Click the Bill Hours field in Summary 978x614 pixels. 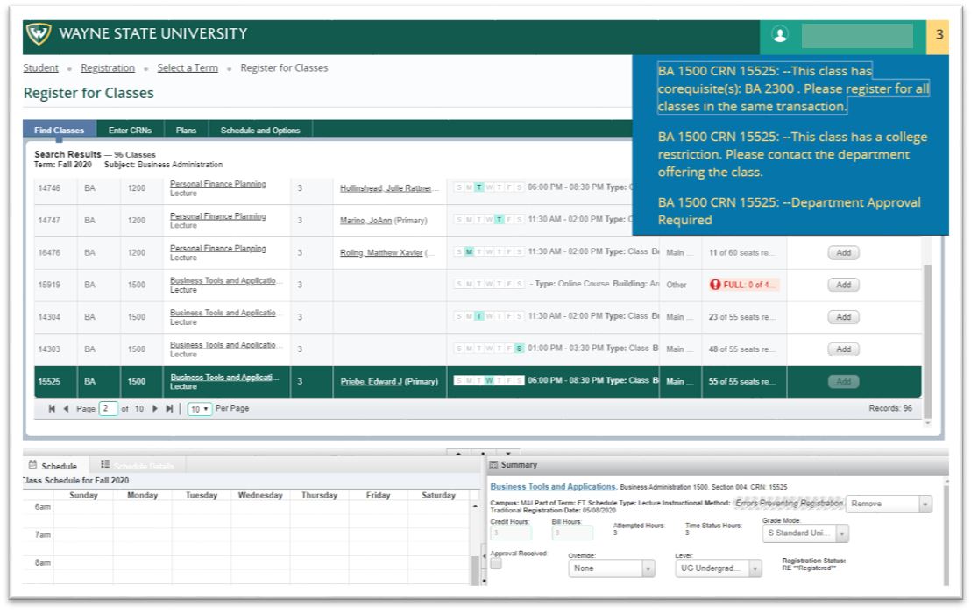click(572, 533)
